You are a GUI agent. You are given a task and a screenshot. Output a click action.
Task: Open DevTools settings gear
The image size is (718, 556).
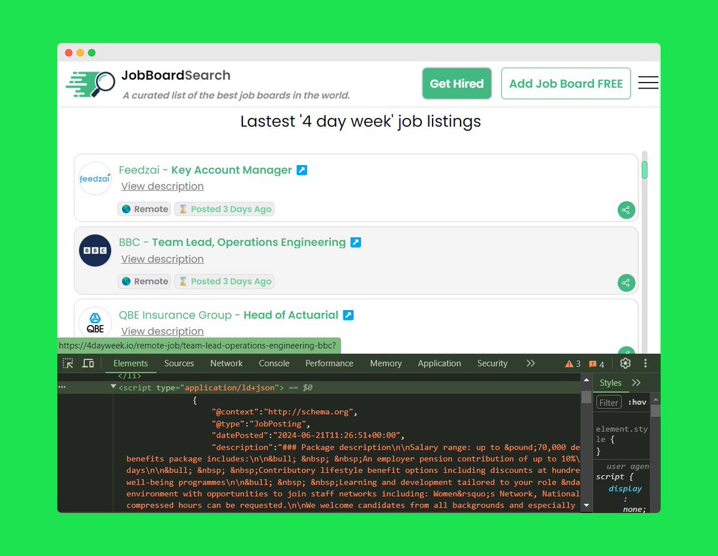[x=625, y=363]
